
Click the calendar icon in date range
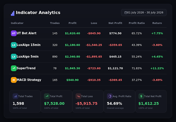tap(126, 12)
